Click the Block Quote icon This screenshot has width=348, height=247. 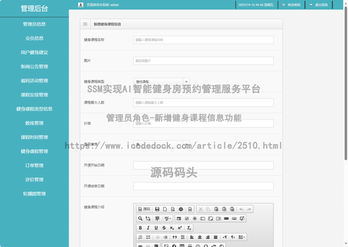click(x=175, y=237)
